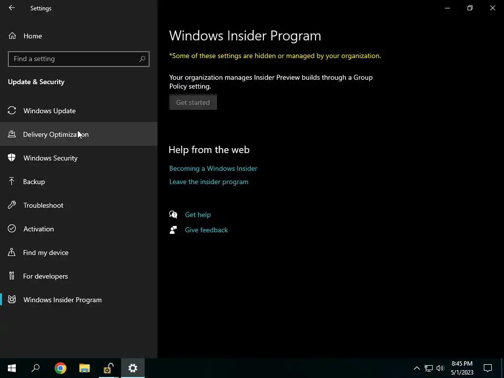Click the Windows Update sync arrows icon
The image size is (504, 378).
[12, 111]
